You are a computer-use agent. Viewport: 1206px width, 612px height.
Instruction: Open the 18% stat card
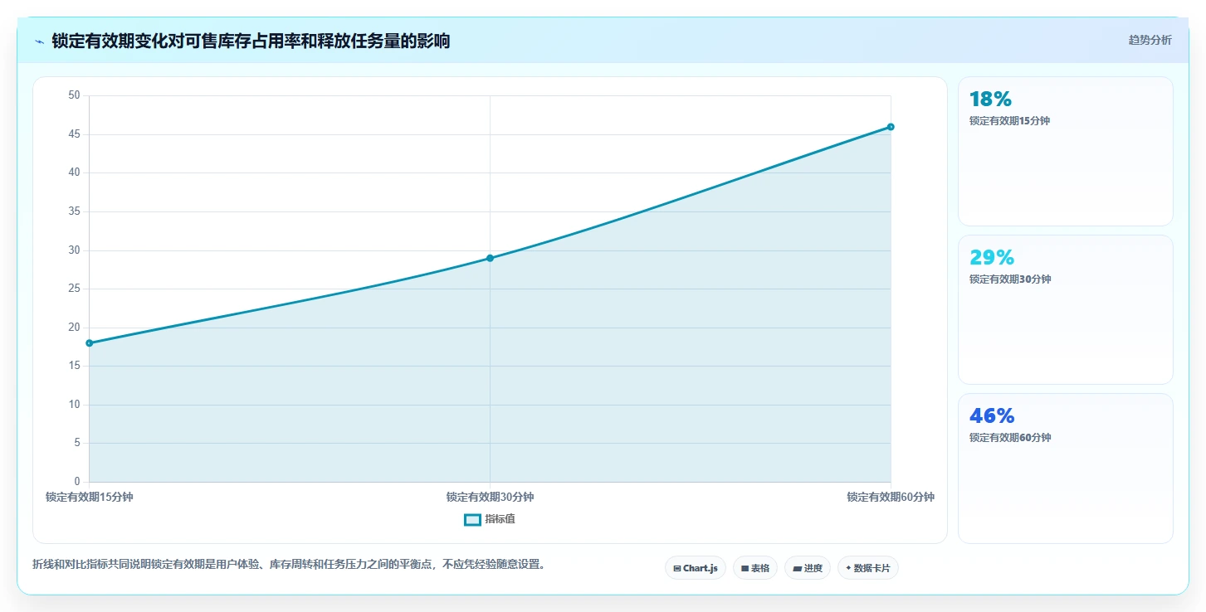(1066, 151)
